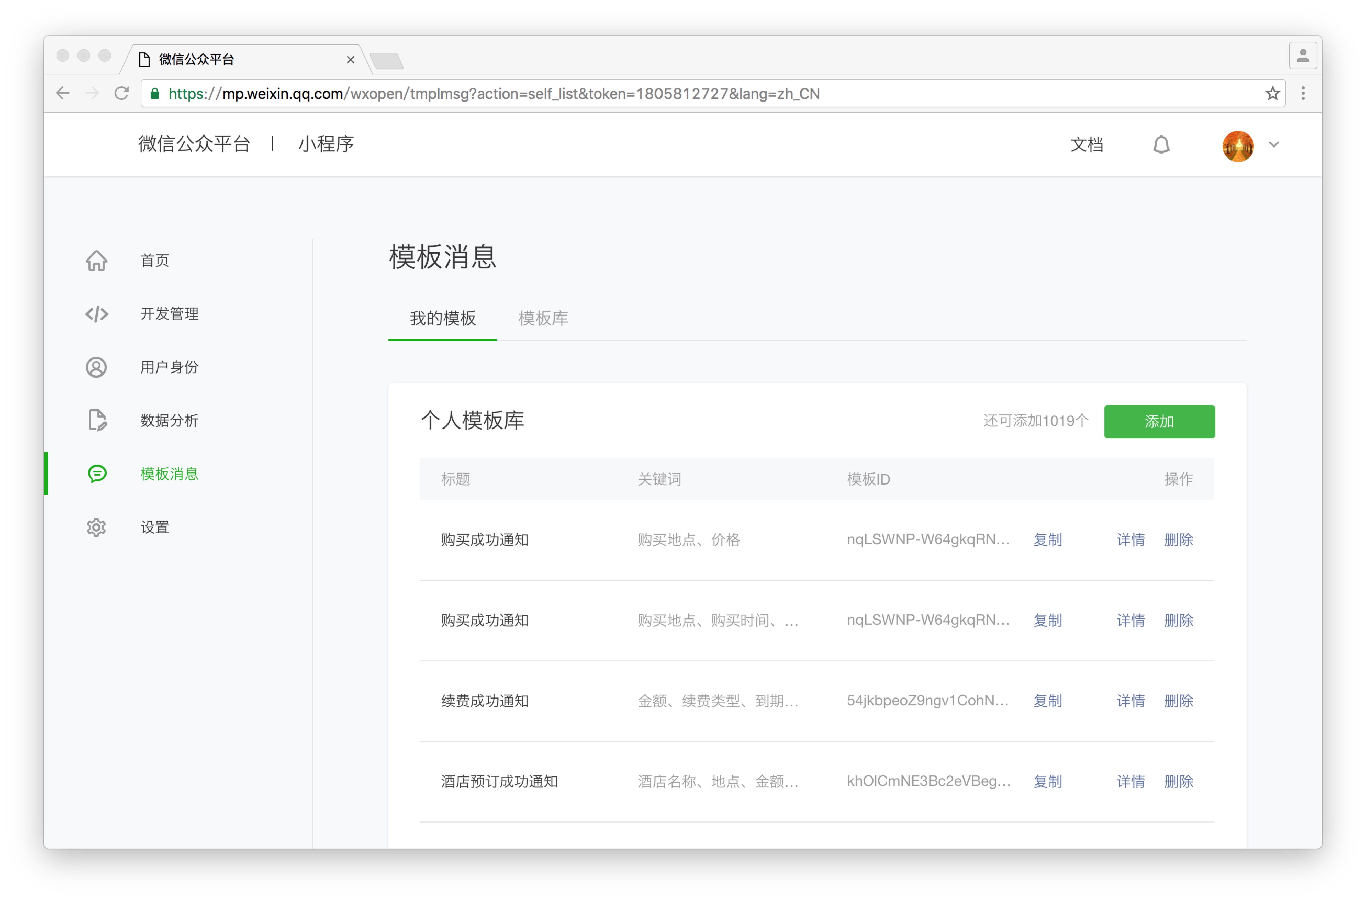Select the 开发管理 code icon in sidebar
This screenshot has width=1366, height=901.
pos(97,314)
